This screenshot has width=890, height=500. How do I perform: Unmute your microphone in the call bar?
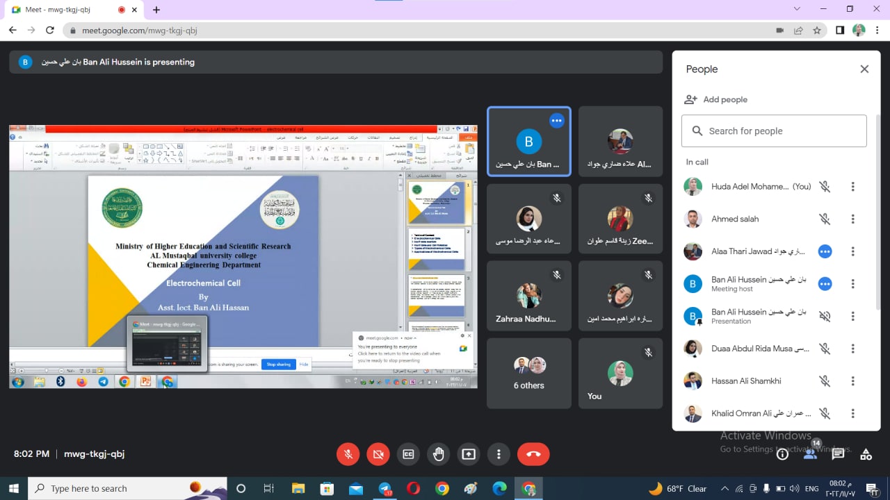[x=348, y=454]
